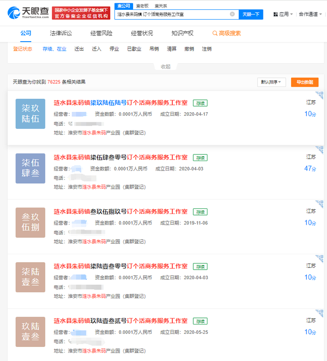Click 10分 score of 柒玖陆伍陆号 result

click(310, 114)
